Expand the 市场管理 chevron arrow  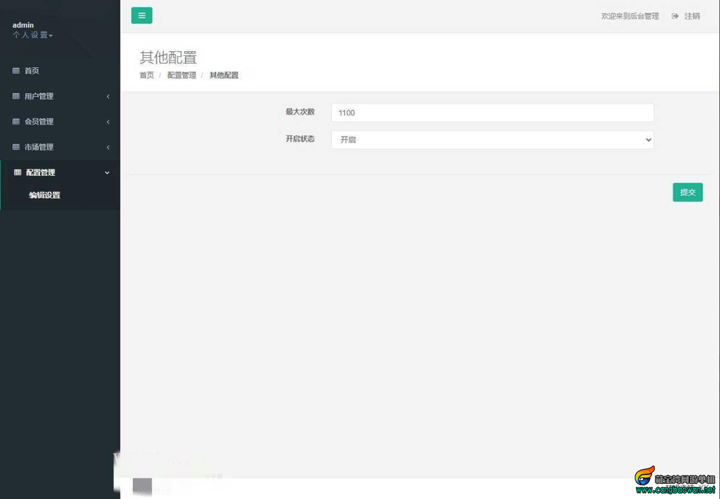[108, 147]
